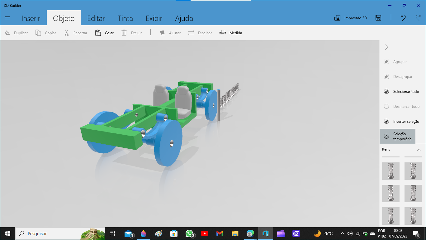Select the Recortar scissors icon
The width and height of the screenshot is (426, 240).
coord(66,33)
